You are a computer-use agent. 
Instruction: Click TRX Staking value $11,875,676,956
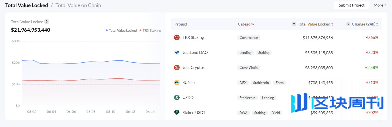318,38
